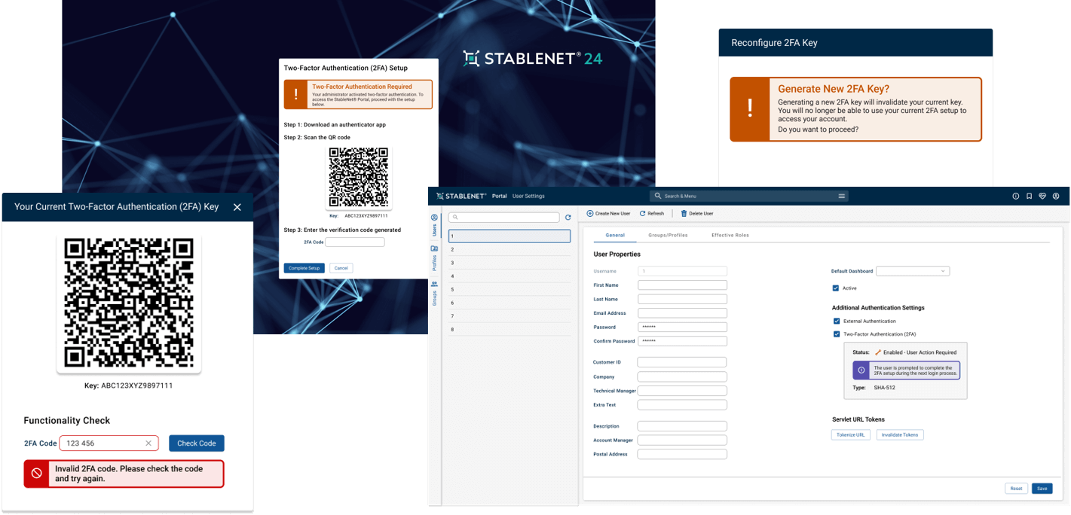This screenshot has width=1071, height=515.
Task: Close the Your Current 2FA Key dialog
Action: [237, 207]
